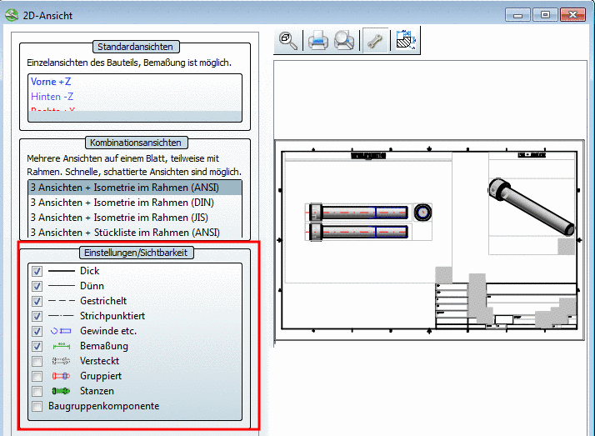Open print preview magnifier icon

click(344, 40)
